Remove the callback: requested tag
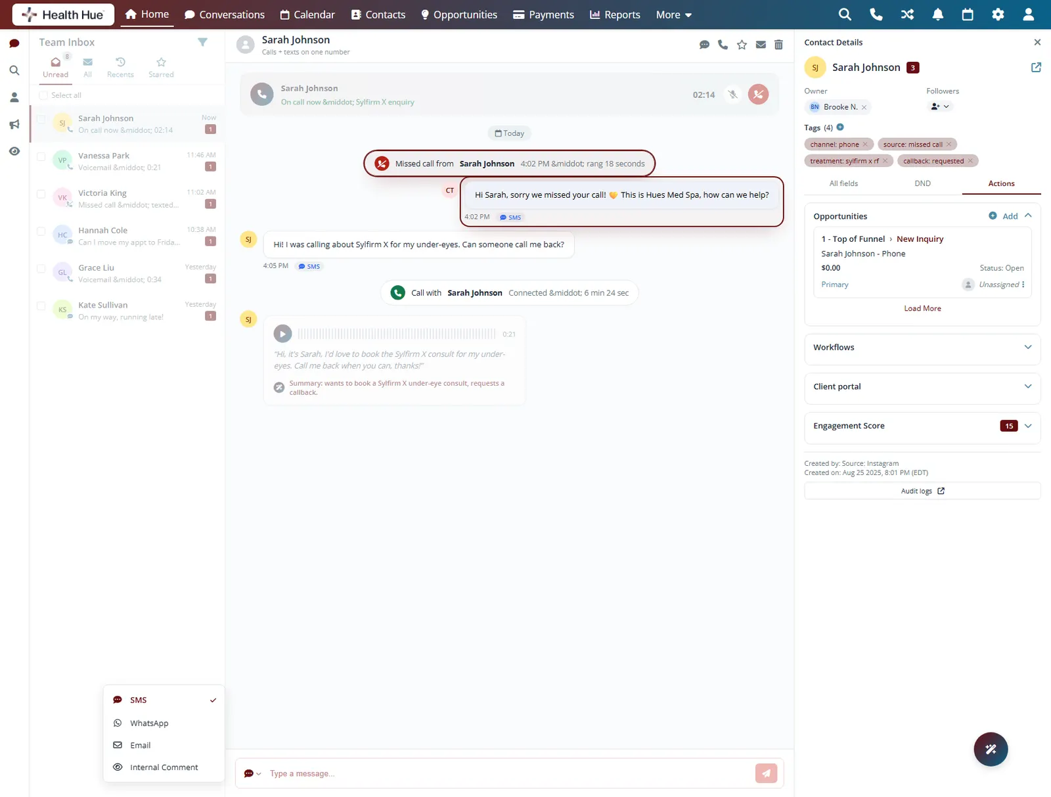The width and height of the screenshot is (1051, 797). tap(970, 161)
